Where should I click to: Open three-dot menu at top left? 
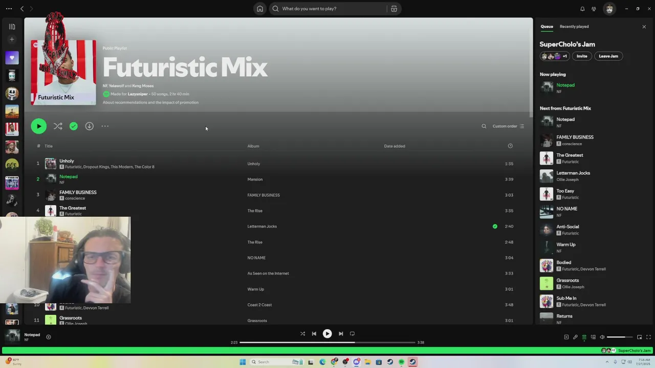[x=9, y=9]
